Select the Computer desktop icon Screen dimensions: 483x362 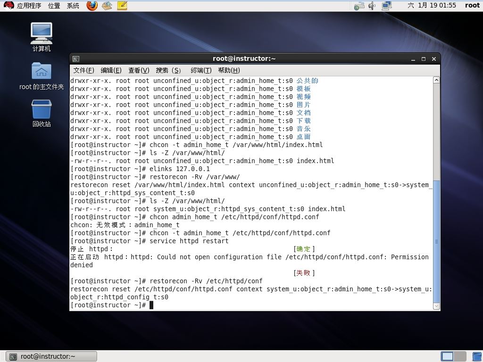(42, 37)
